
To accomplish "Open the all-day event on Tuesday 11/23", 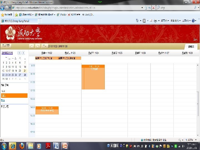I will (70, 58).
